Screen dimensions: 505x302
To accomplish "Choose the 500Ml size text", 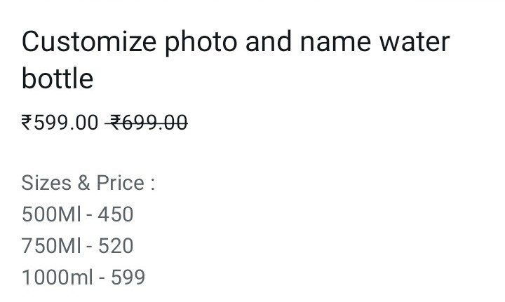I will coord(51,214).
